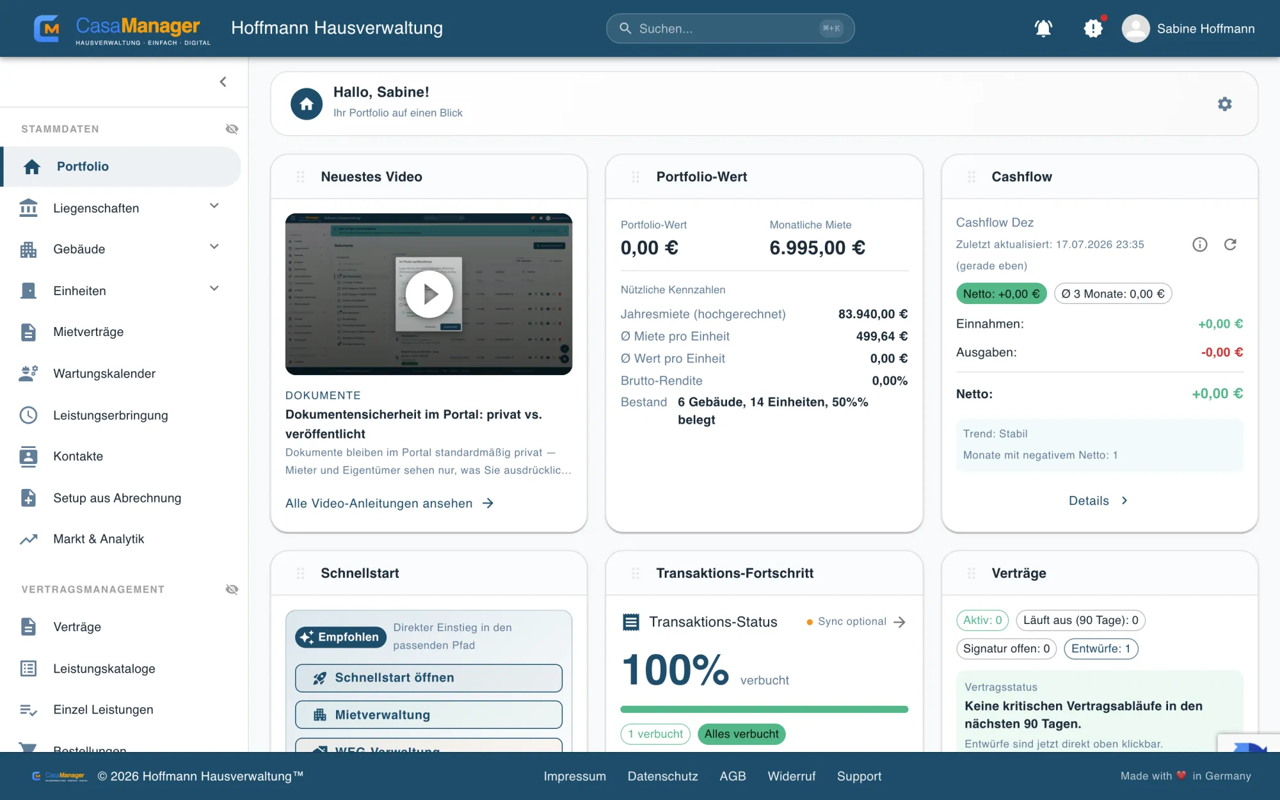Click the Setup aus Abrechnung file icon
Screen dimensions: 1280x800
[28, 498]
